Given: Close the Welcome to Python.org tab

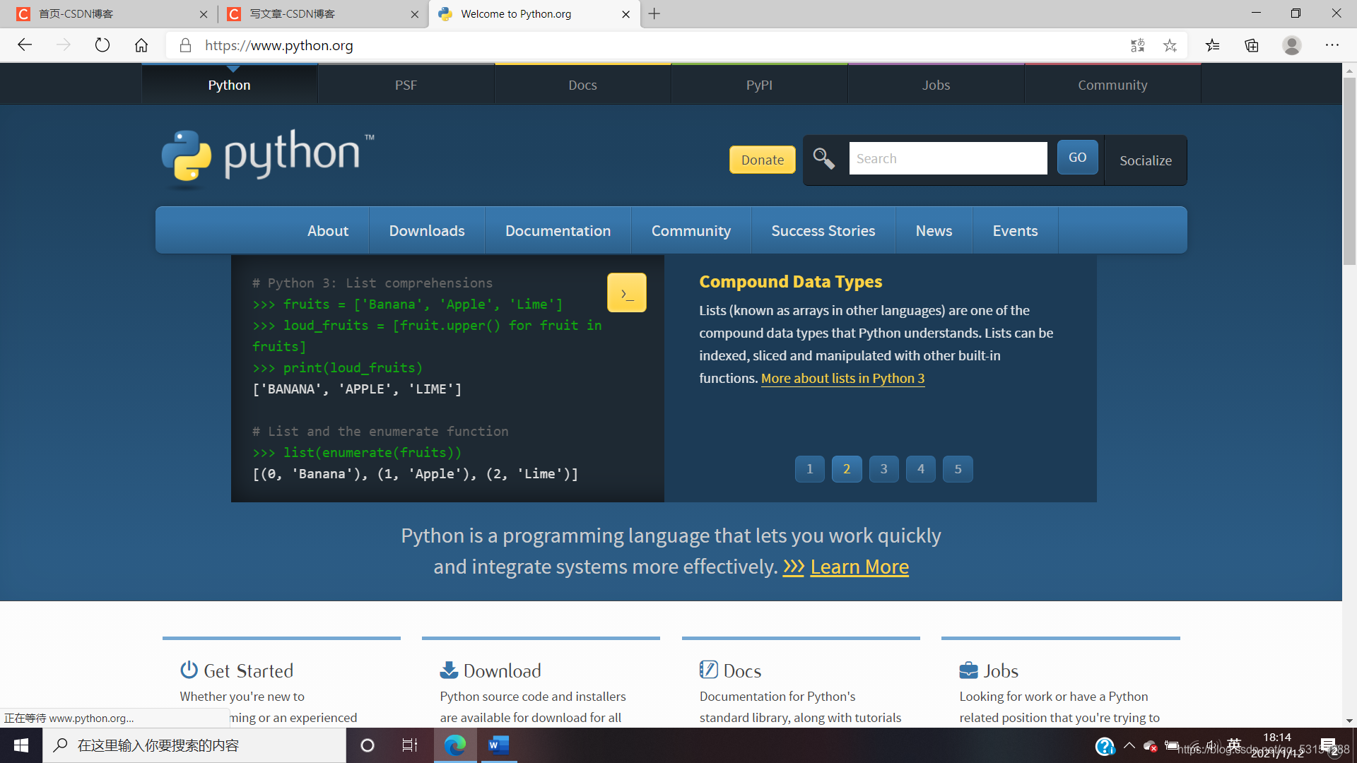Looking at the screenshot, I should click(x=625, y=14).
